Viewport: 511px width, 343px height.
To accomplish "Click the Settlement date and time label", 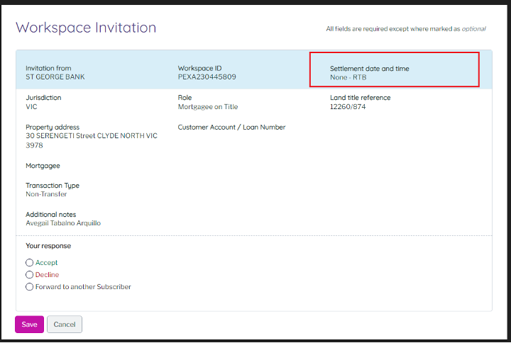I will coord(369,69).
